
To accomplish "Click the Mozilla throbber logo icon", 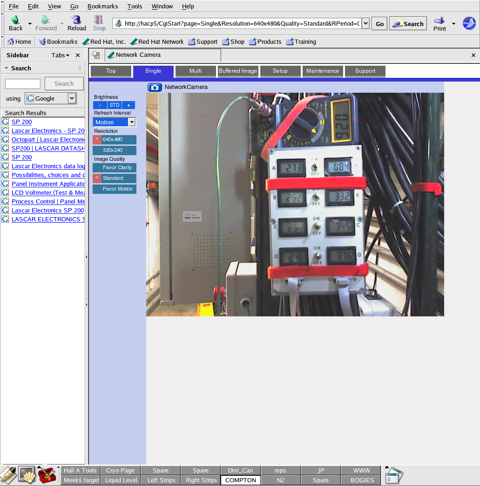I will coord(469,23).
